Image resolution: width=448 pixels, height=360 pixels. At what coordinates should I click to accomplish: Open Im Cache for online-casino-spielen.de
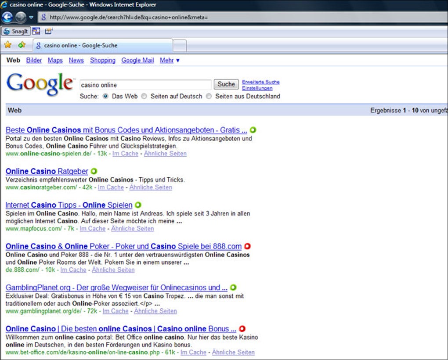click(x=125, y=154)
